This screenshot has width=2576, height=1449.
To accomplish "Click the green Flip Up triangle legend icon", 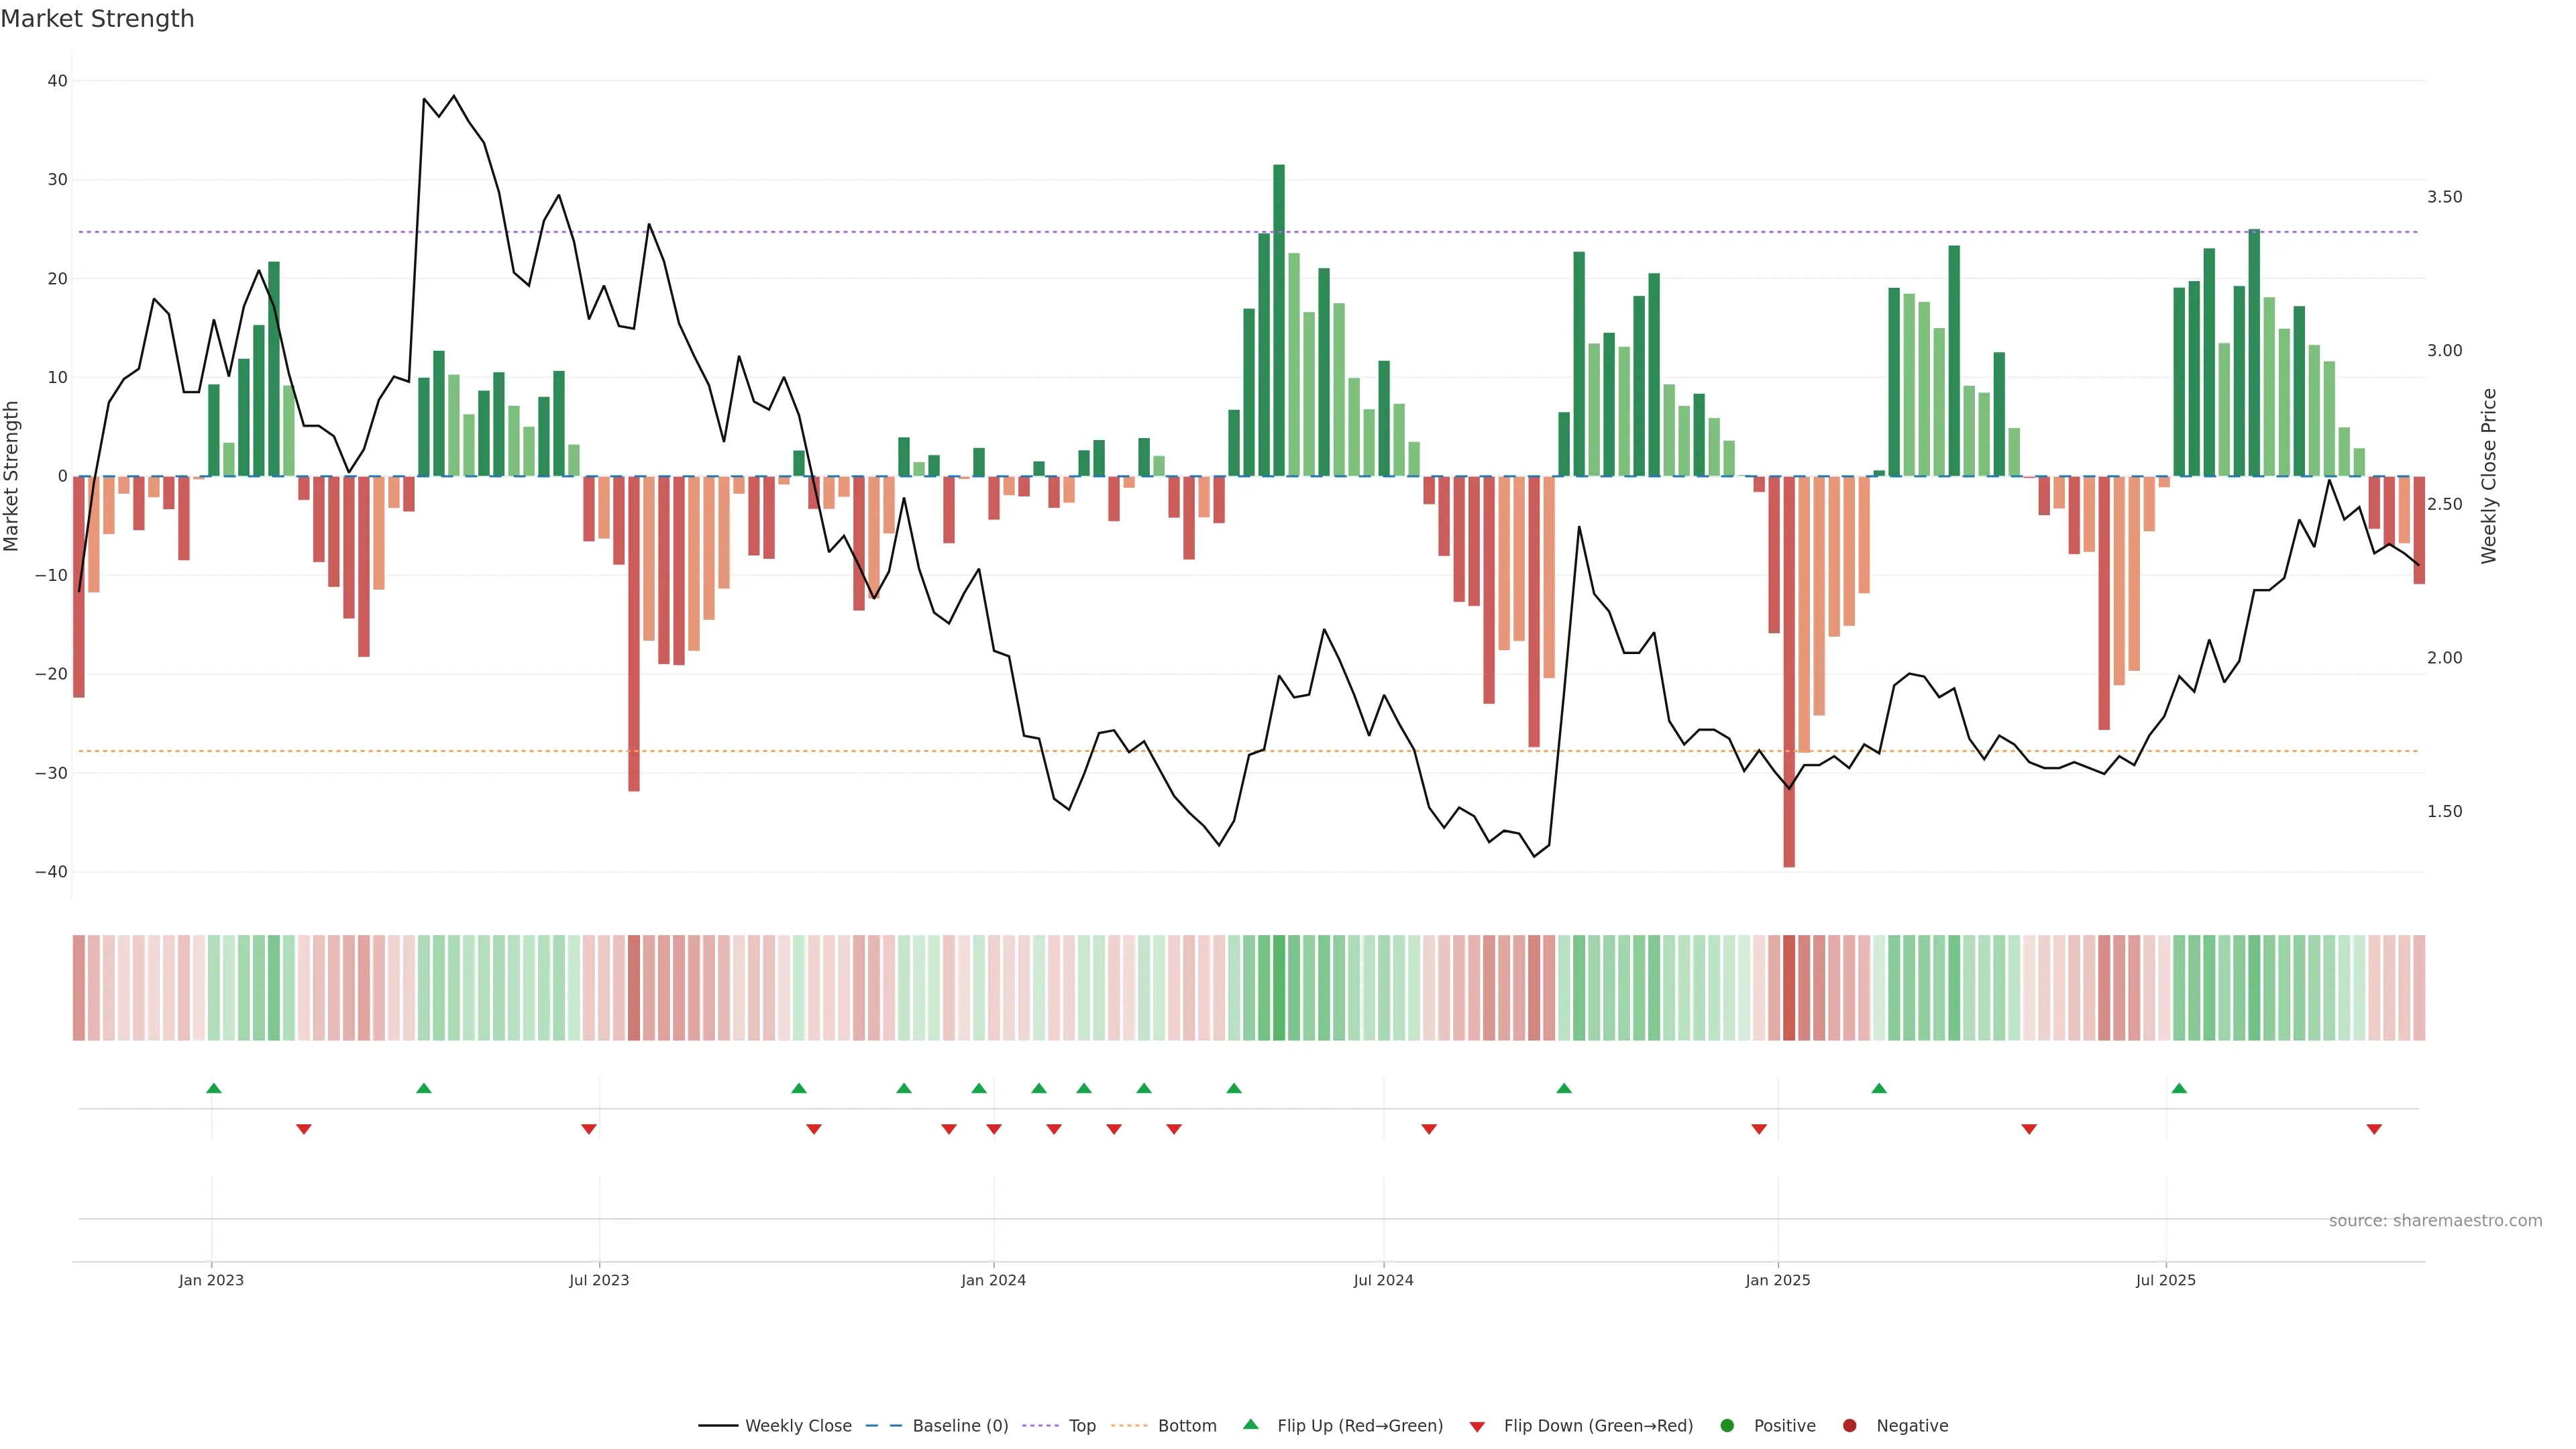I will pos(1250,1424).
